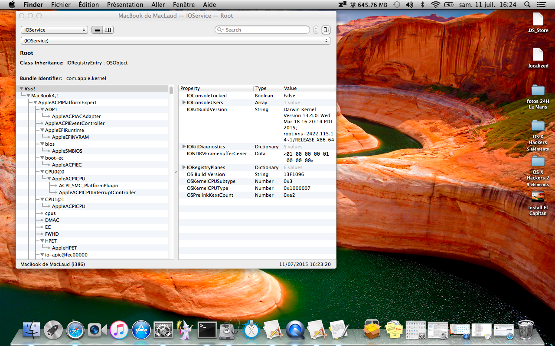
Task: Click the device tree vertical scrollbar
Action: (x=171, y=90)
